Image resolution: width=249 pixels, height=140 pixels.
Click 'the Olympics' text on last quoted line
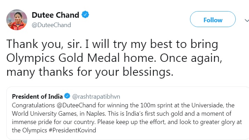(29, 130)
